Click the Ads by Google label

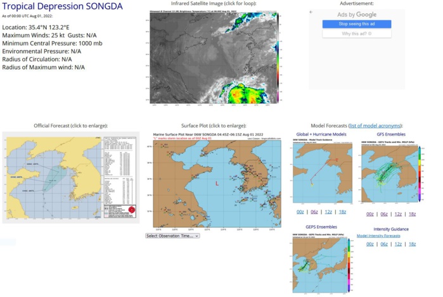pyautogui.click(x=356, y=15)
